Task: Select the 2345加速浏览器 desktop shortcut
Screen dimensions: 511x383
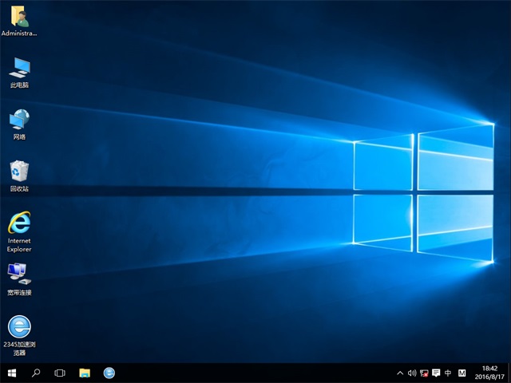Action: pyautogui.click(x=19, y=327)
